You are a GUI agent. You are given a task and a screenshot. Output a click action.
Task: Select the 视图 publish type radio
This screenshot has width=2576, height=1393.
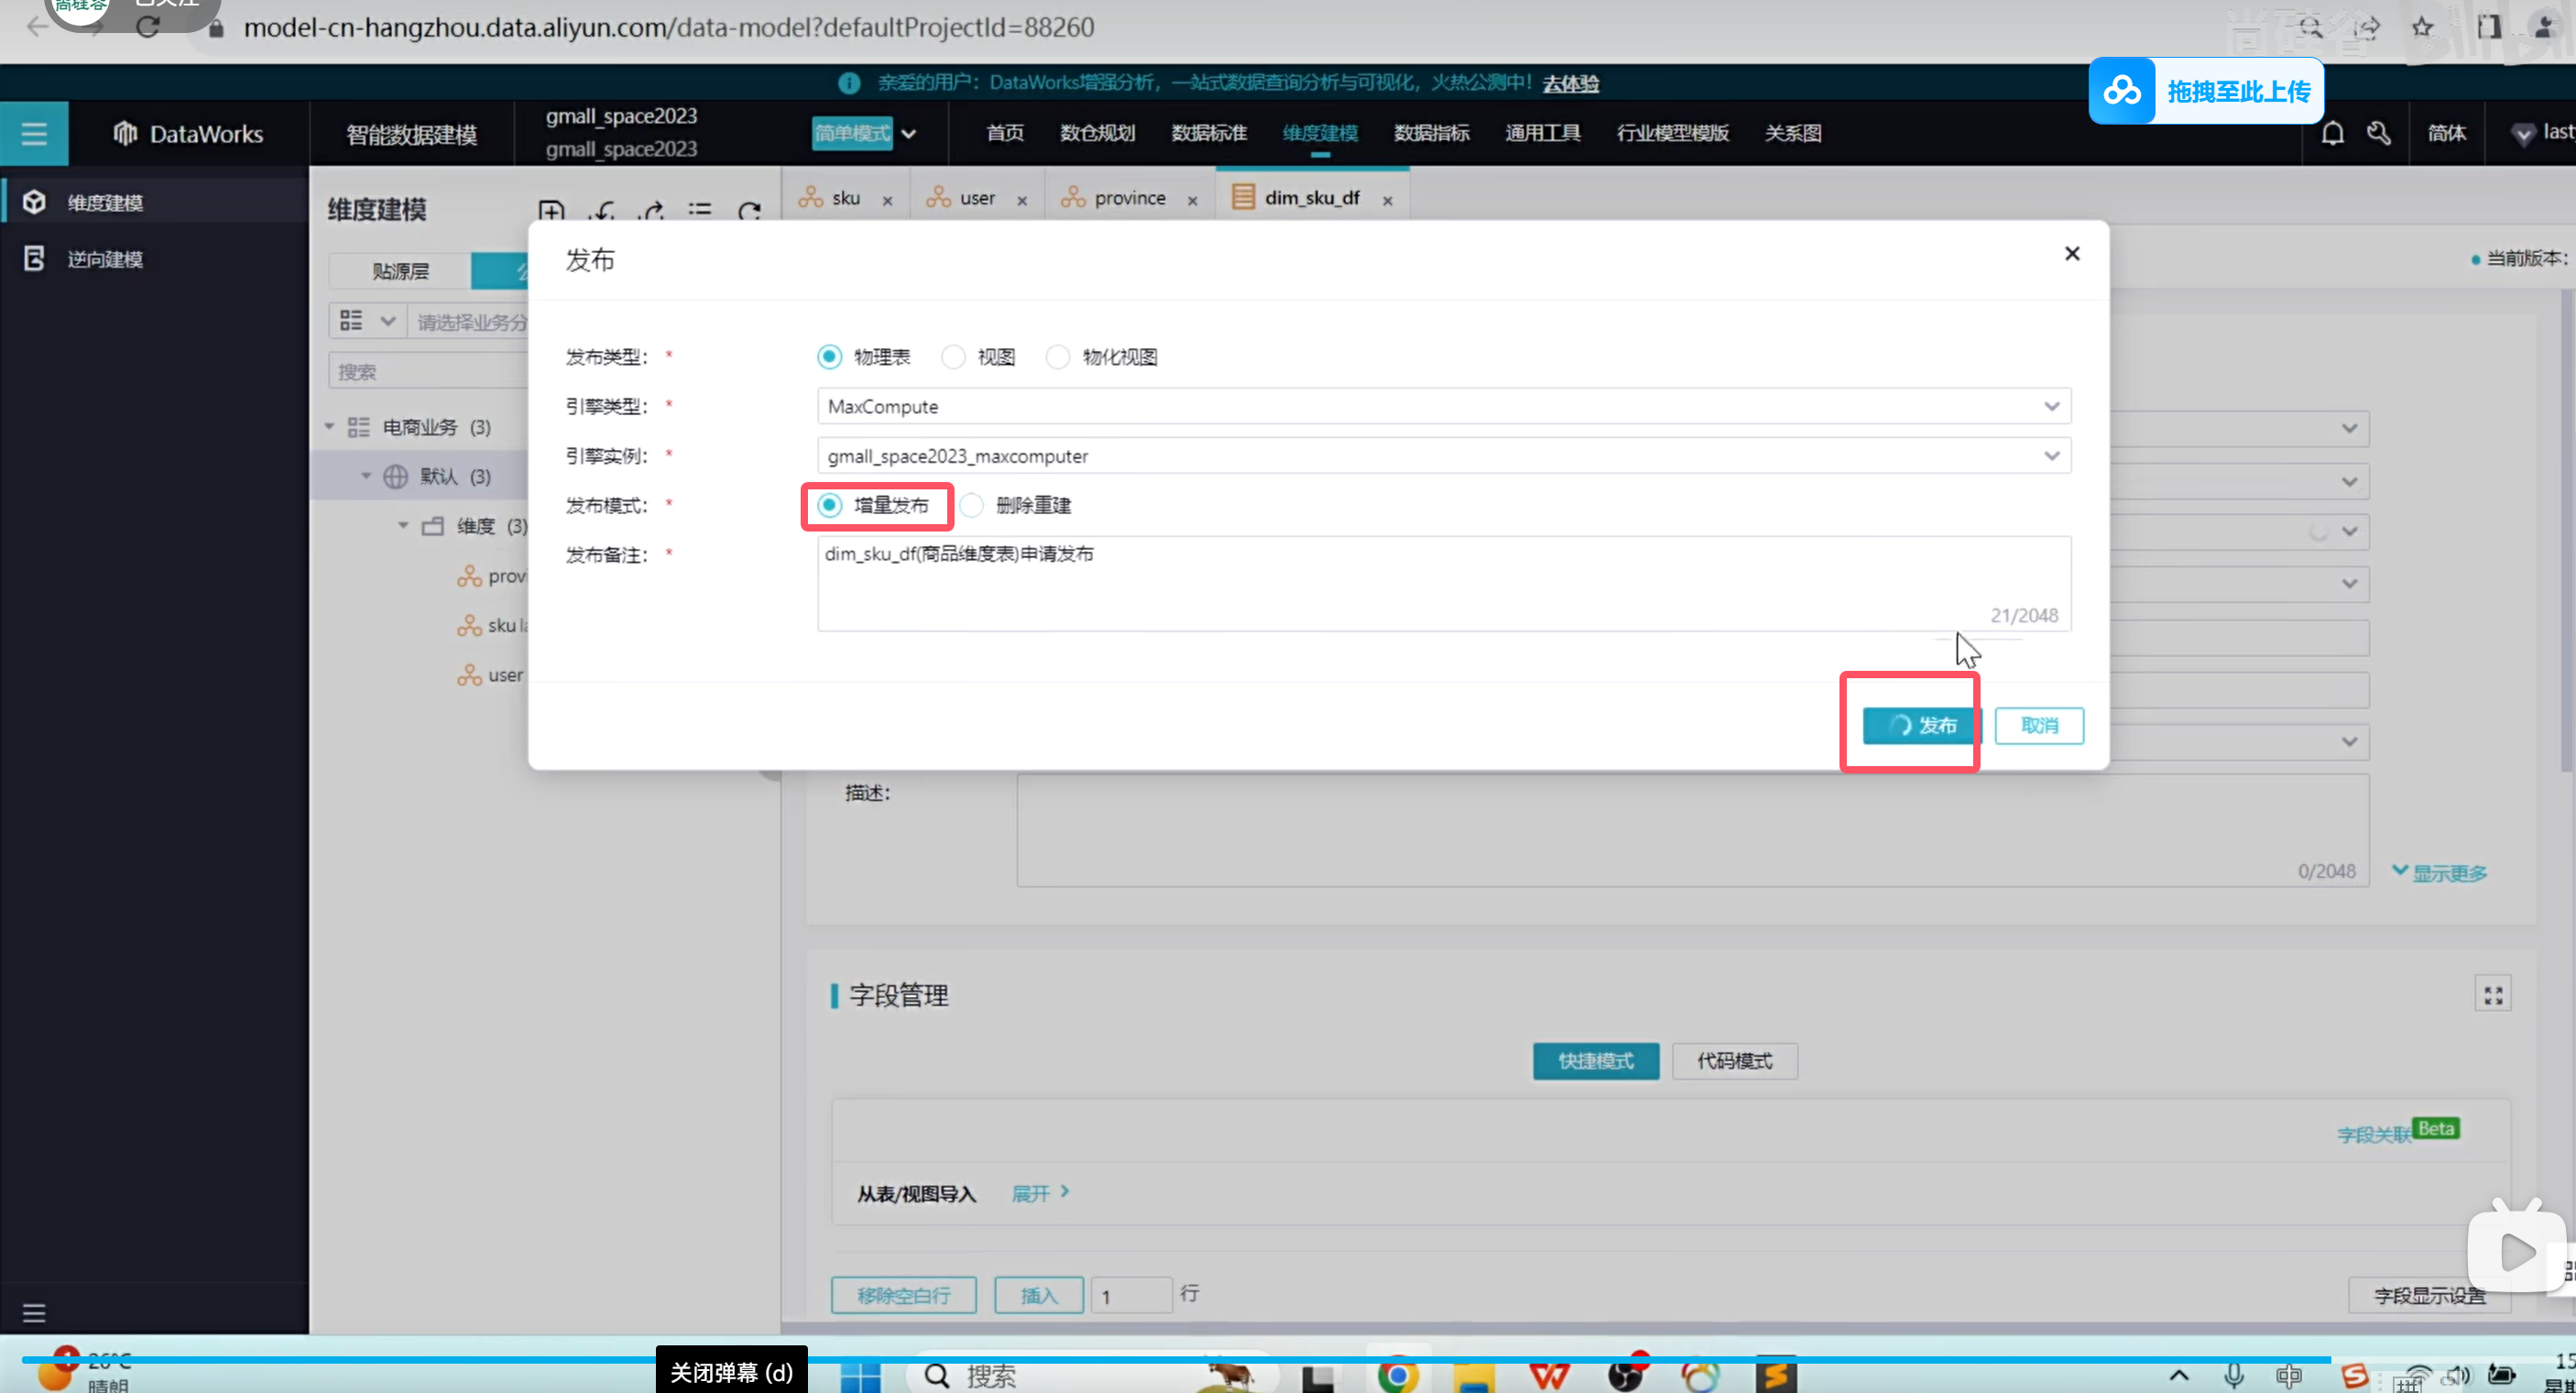(x=954, y=357)
